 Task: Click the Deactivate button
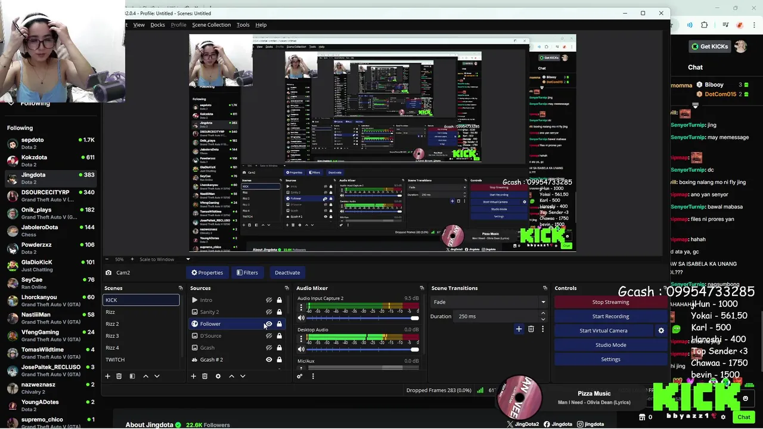(x=287, y=273)
